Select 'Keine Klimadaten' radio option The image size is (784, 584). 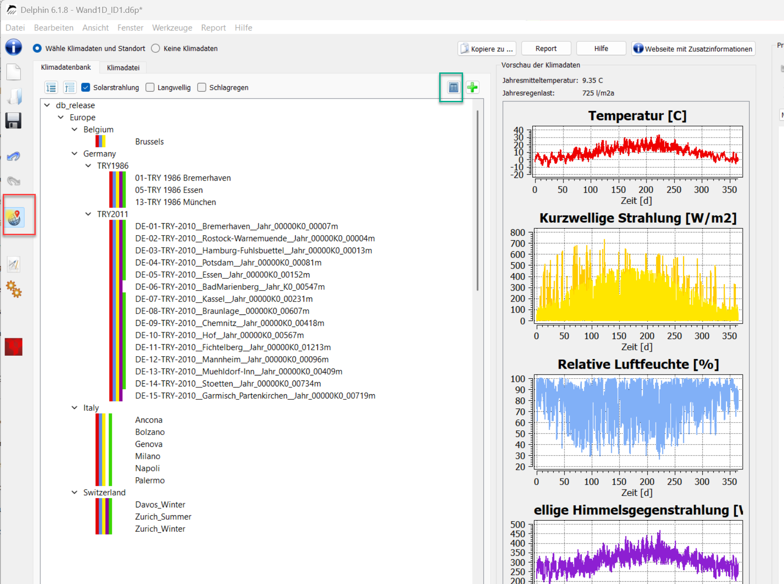click(x=155, y=48)
